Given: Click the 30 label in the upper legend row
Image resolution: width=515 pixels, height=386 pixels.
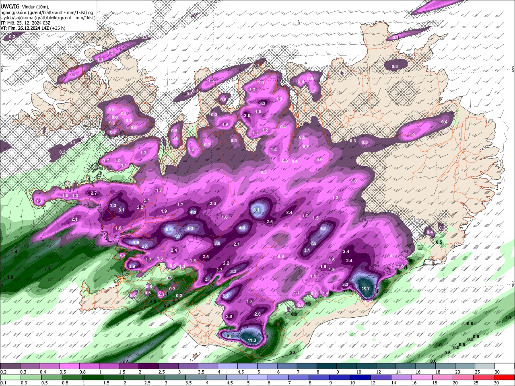Looking at the screenshot, I should tap(497, 372).
